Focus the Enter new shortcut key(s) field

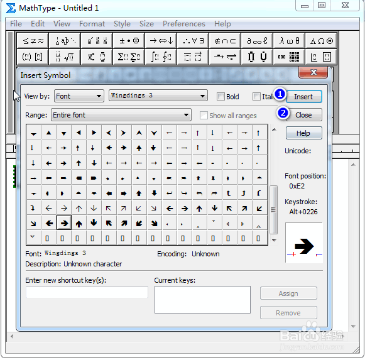pyautogui.click(x=87, y=292)
